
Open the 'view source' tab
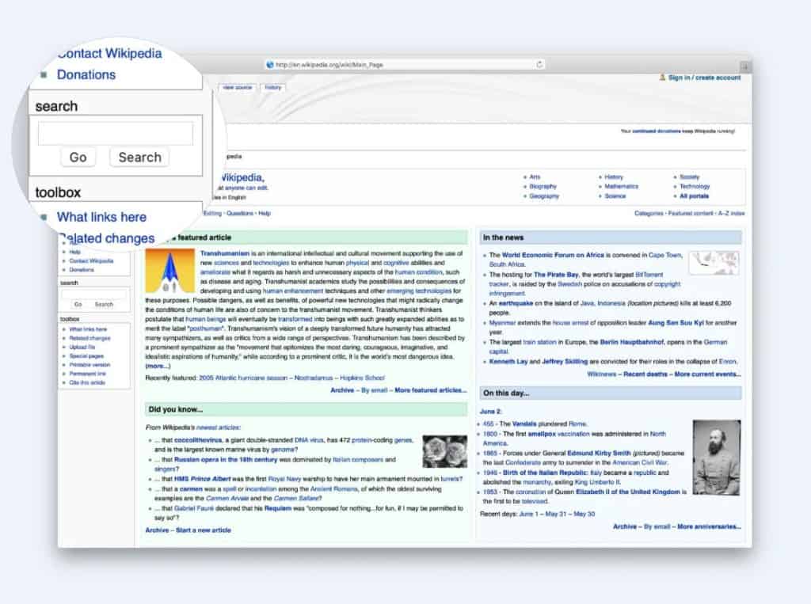click(238, 87)
